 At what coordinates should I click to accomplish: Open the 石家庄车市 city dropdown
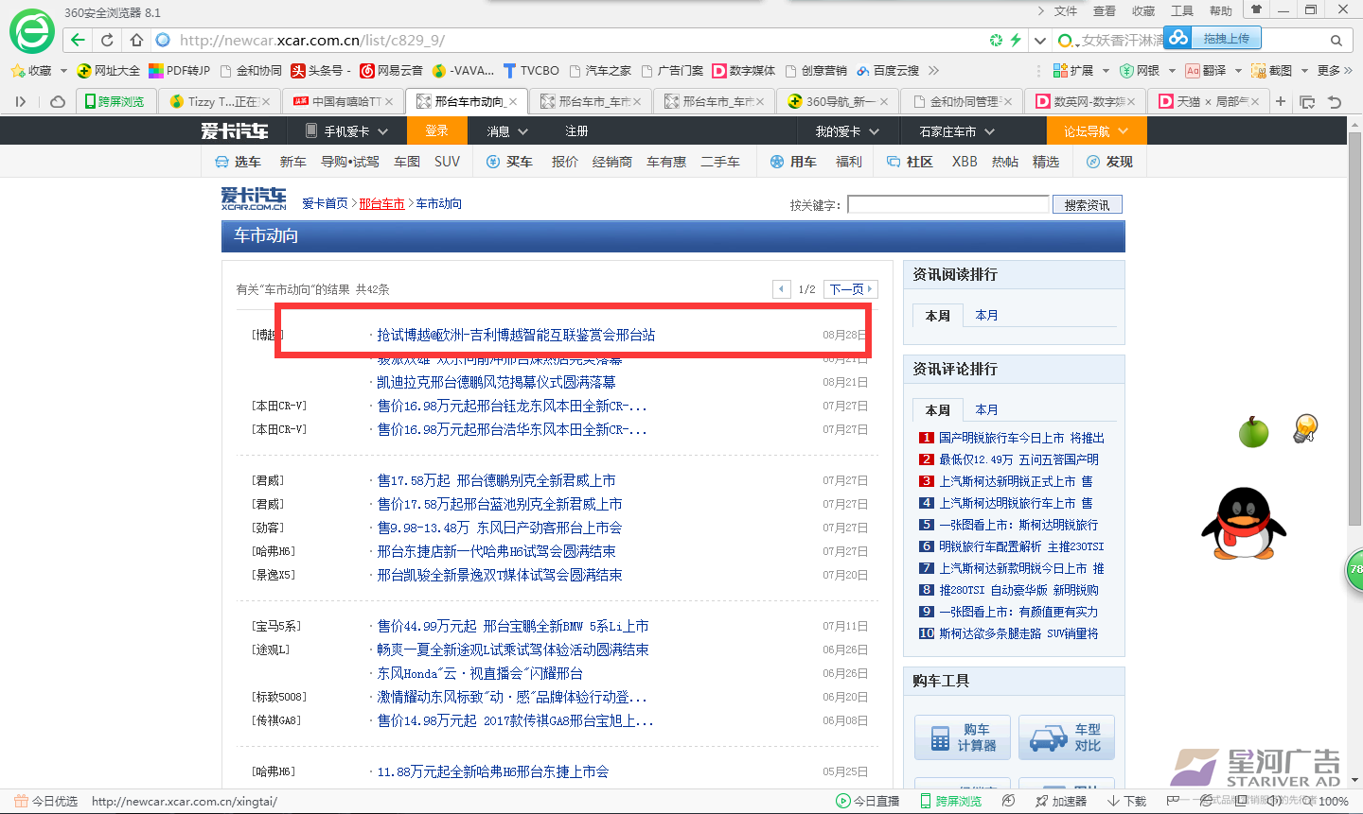click(957, 131)
